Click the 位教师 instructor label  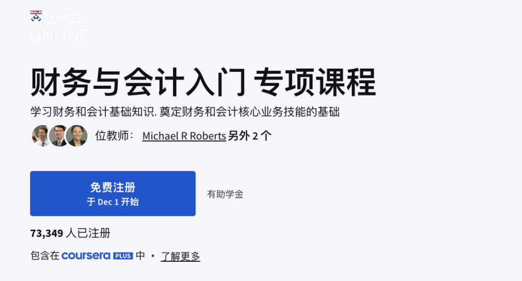tap(112, 136)
